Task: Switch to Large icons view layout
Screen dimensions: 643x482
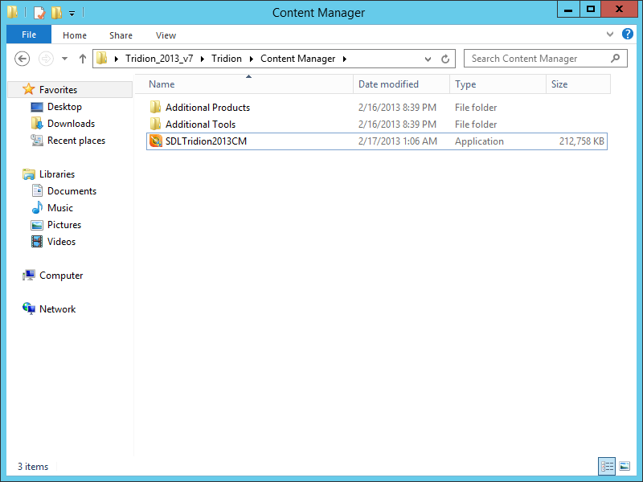Action: point(625,466)
